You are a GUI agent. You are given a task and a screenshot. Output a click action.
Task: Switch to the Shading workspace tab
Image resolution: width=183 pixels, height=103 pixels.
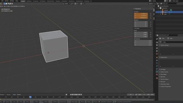[58, 1]
